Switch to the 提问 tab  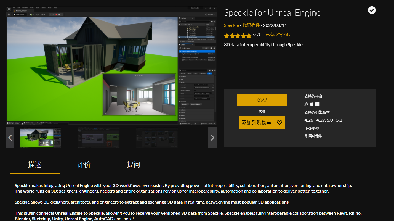coord(134,165)
